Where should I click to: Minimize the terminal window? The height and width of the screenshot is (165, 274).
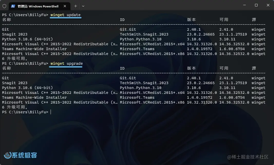tap(244, 5)
